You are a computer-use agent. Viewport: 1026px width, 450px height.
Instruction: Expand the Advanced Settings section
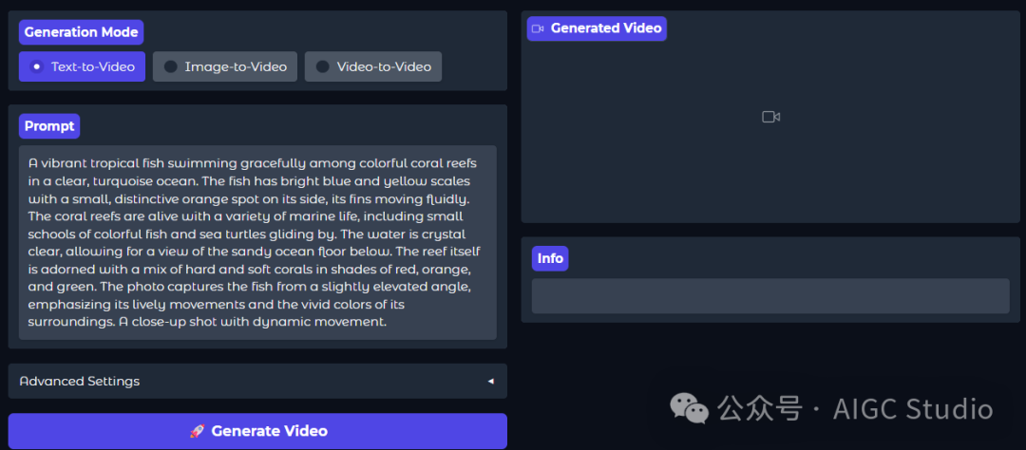257,382
